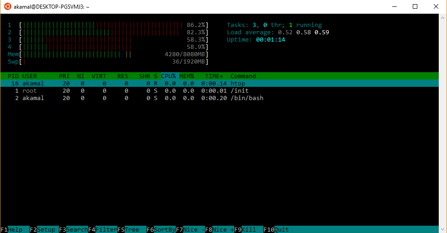Open the F6 SortBy menu
This screenshot has width=447, height=233.
point(161,230)
